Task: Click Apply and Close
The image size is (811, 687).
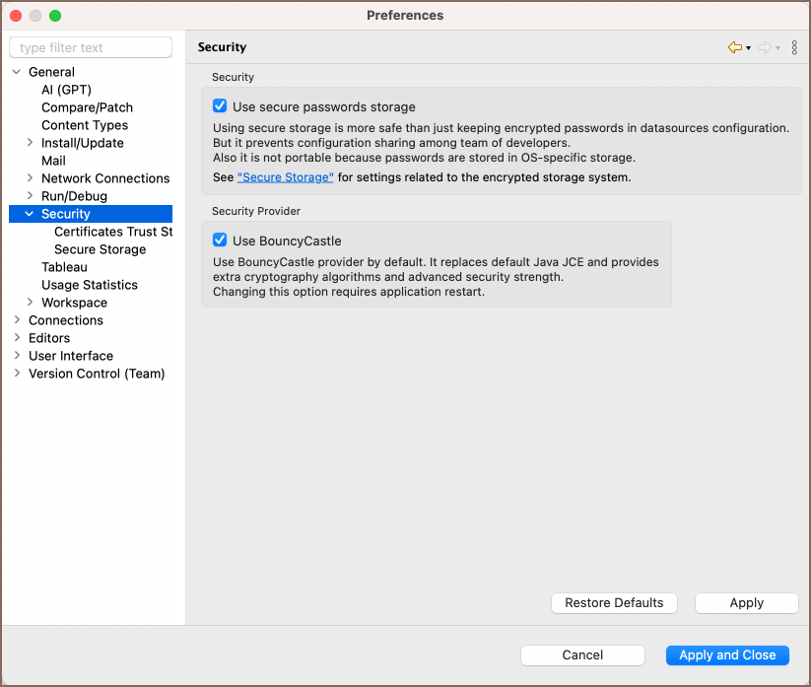Action: (x=727, y=654)
